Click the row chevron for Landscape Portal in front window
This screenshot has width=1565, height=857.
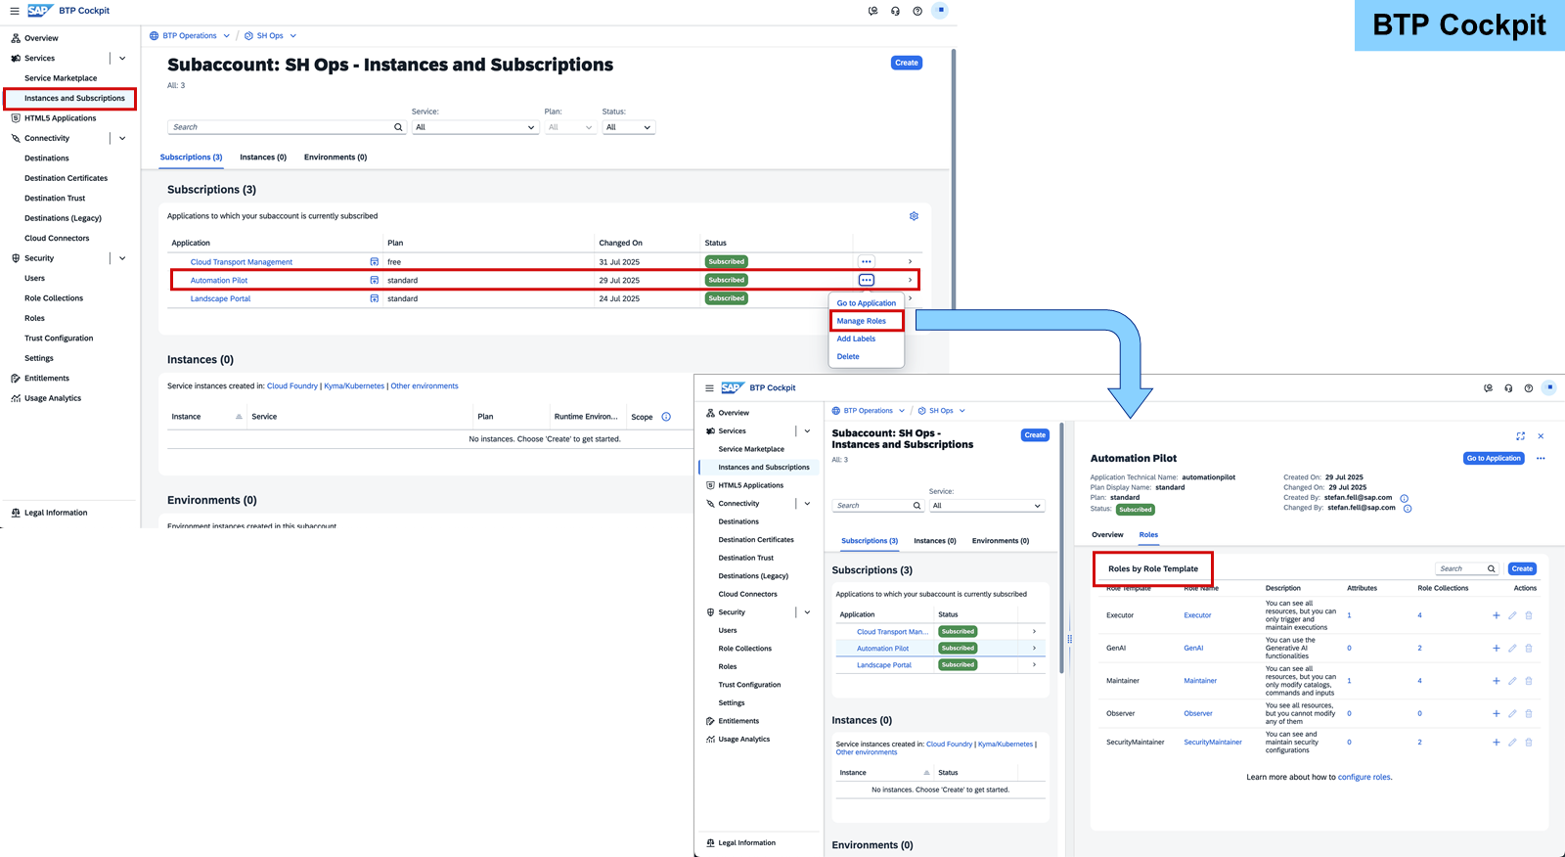[1034, 665]
